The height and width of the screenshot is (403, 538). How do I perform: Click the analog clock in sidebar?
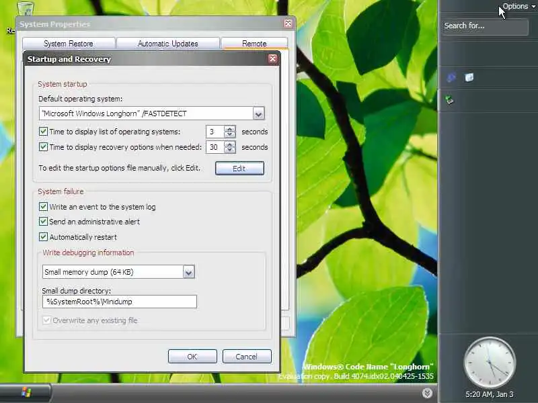(490, 363)
